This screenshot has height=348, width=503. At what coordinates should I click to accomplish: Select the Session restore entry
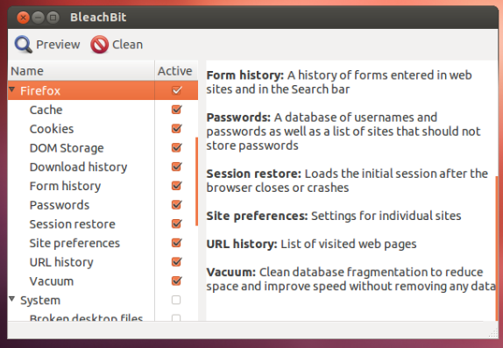pyautogui.click(x=72, y=224)
